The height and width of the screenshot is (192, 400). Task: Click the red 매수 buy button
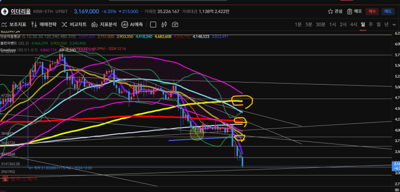pos(372,11)
